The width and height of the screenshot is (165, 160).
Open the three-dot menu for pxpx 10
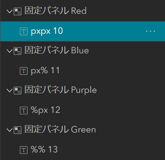tap(151, 31)
